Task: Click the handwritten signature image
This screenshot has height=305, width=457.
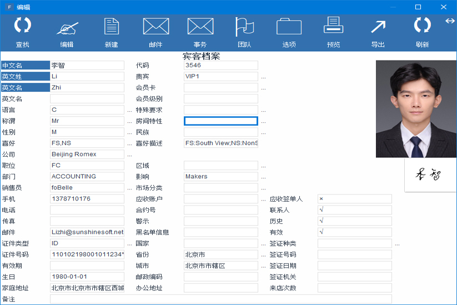Action: (429, 175)
